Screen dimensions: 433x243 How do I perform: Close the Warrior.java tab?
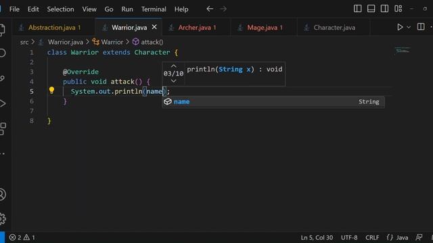click(x=154, y=27)
